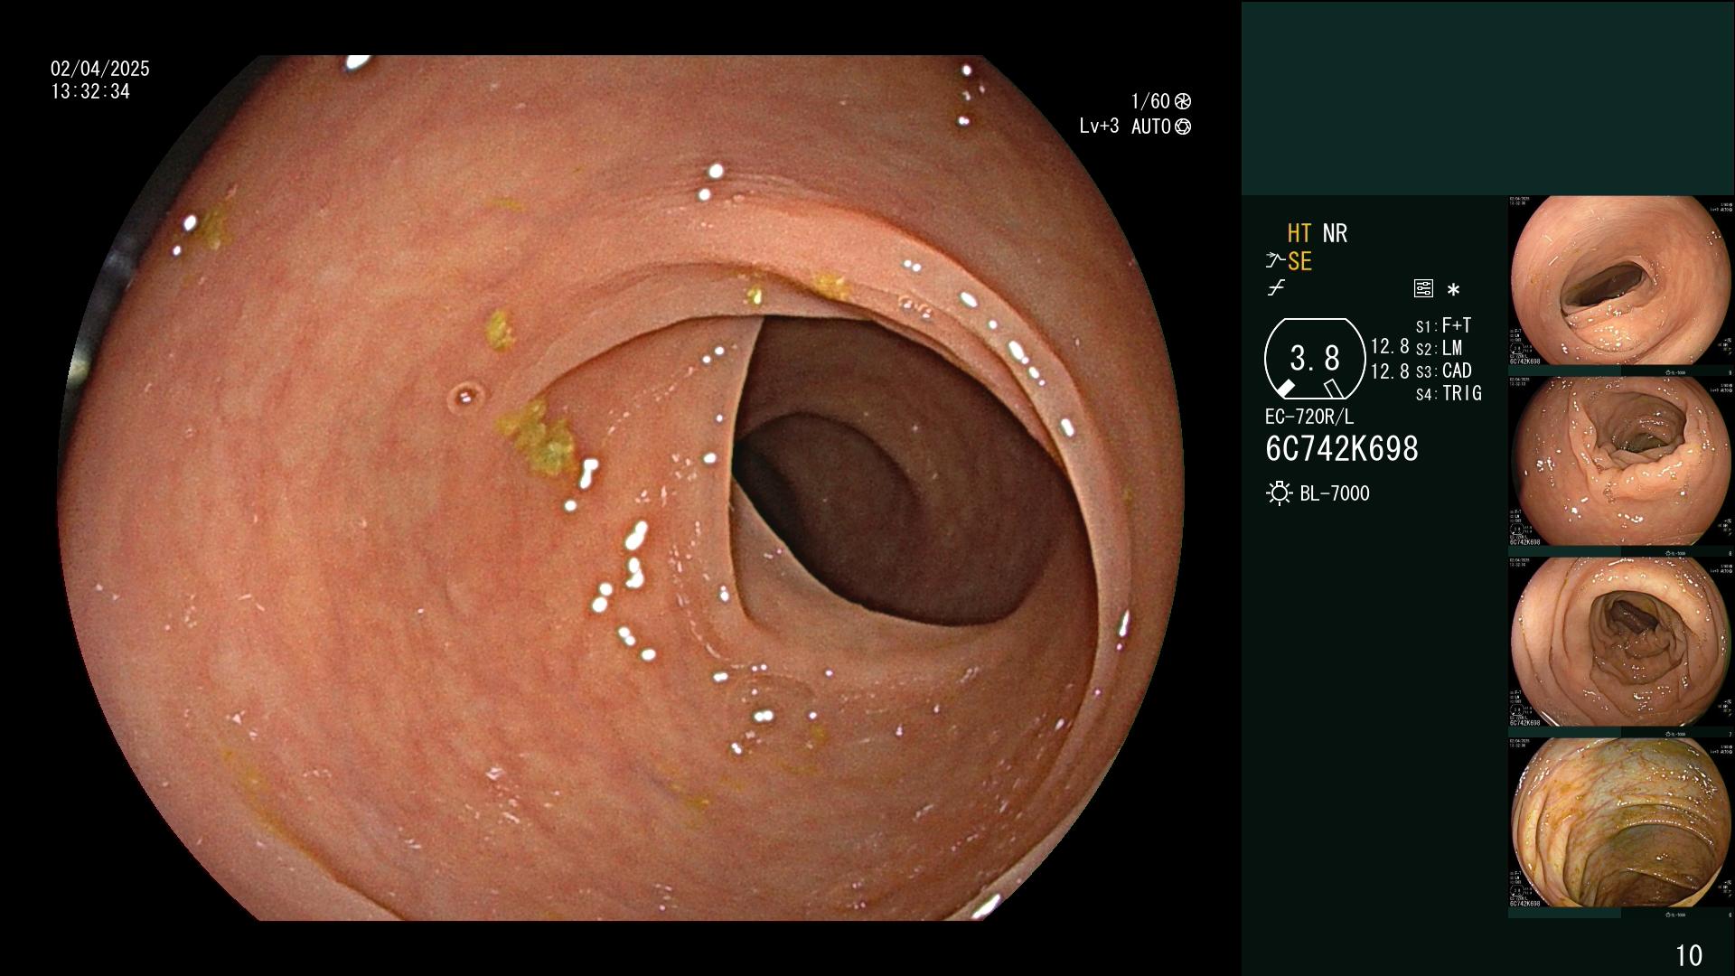Screen dimensions: 1735x976
Task: Click the settings sliders icon
Action: (x=1423, y=289)
